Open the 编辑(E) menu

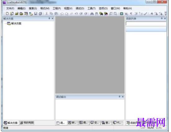[x=21, y=8]
